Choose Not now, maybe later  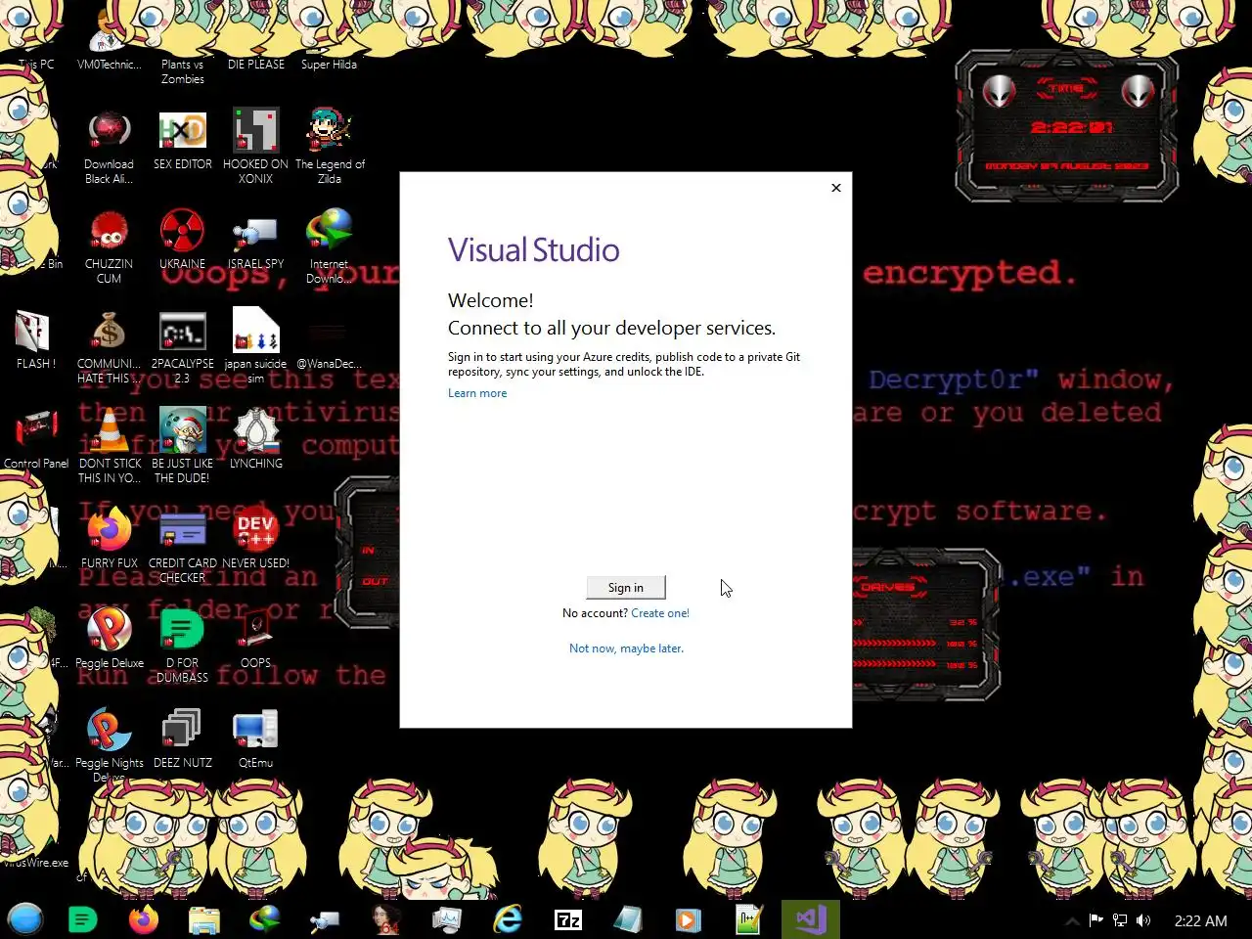point(626,648)
